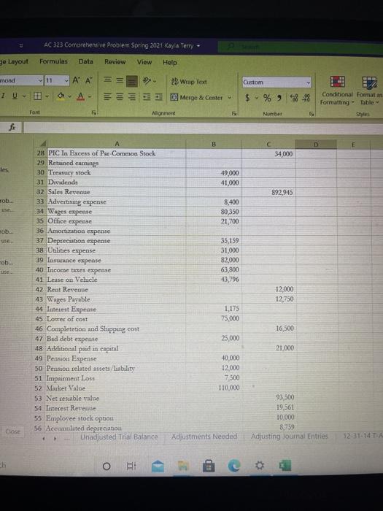Click Merge & Center
383x511 pixels.
(x=197, y=97)
